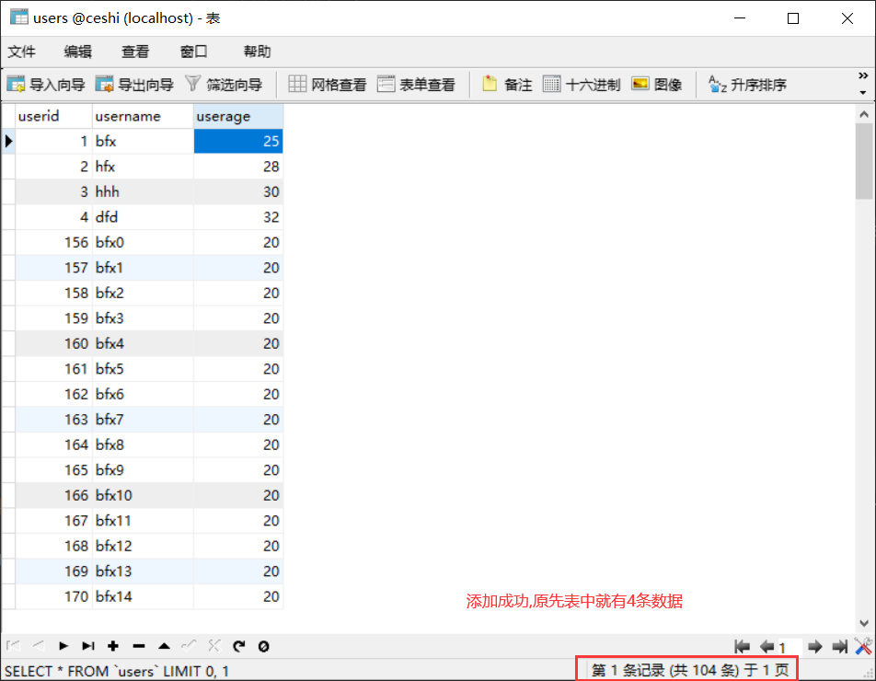Click the userid column header
876x681 pixels.
coord(53,116)
